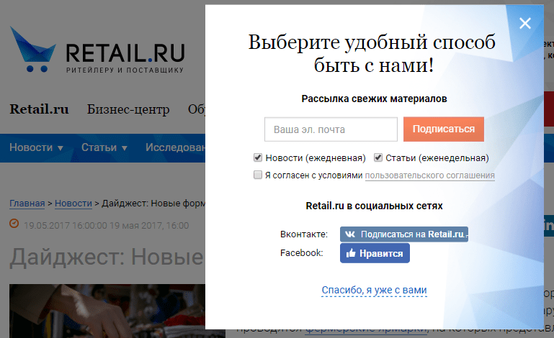This screenshot has width=554, height=338.
Task: Open the Исследования menu item in navbar
Action: [175, 147]
